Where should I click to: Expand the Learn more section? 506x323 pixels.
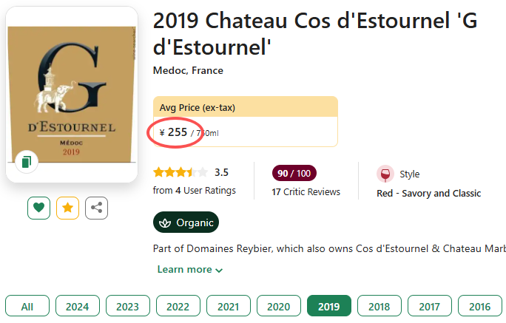(189, 270)
